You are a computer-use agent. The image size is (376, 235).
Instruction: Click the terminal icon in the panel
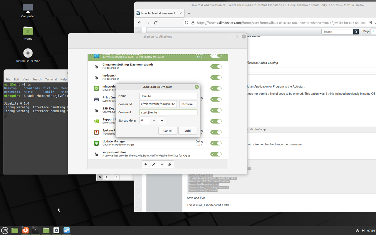click(36, 230)
